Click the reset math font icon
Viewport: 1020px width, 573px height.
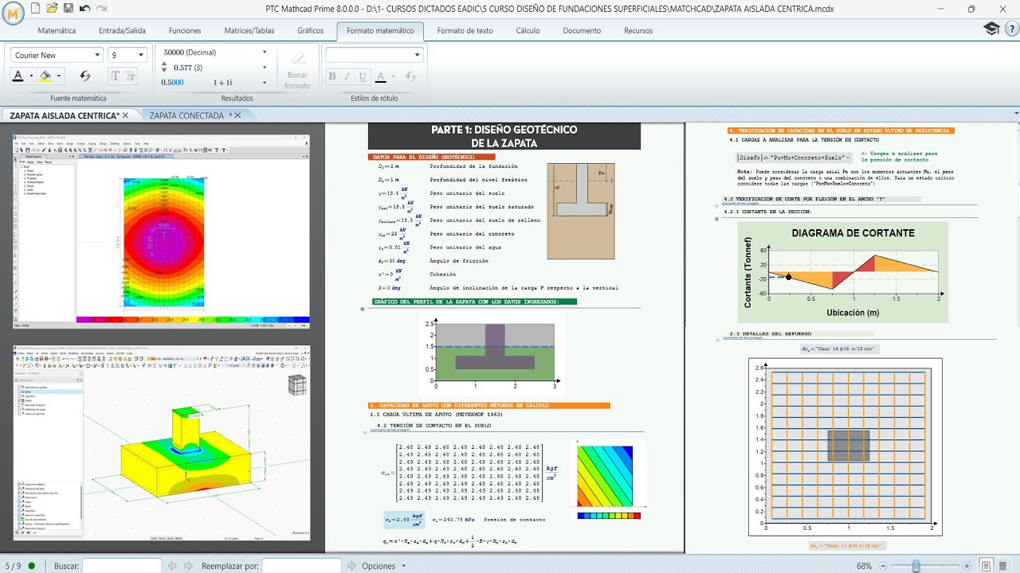[x=85, y=76]
